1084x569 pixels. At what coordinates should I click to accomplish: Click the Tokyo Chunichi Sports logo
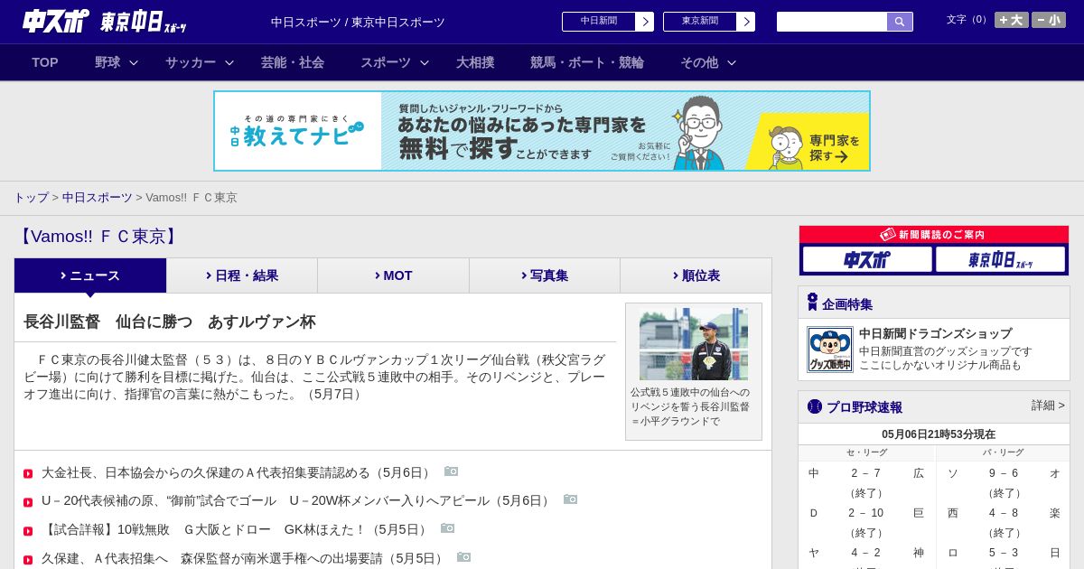(x=144, y=22)
